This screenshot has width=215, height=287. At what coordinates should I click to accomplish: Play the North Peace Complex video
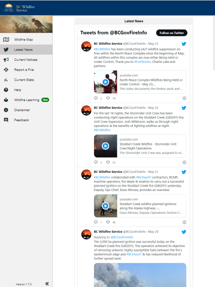[105, 82]
